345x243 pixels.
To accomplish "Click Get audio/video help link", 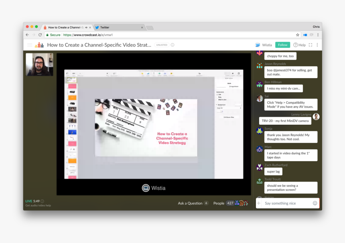I will 38,206.
